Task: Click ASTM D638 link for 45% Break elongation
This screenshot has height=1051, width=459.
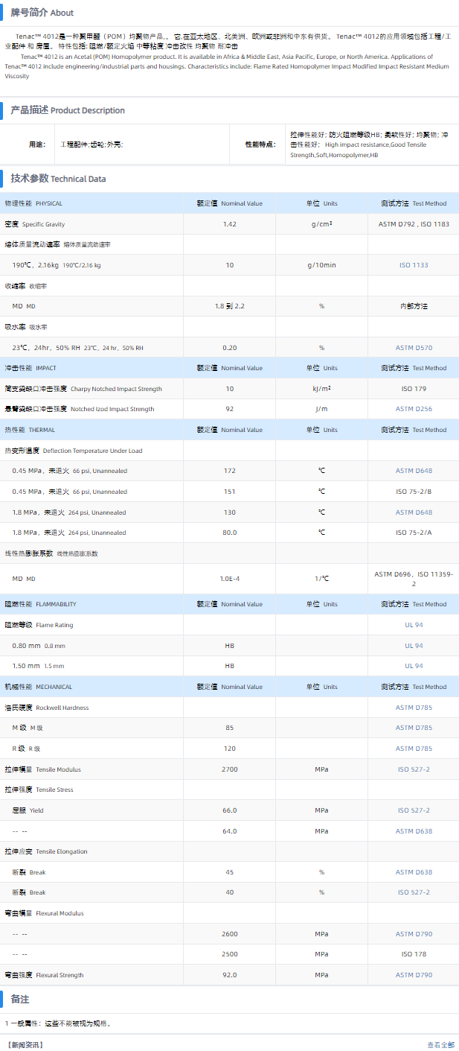Action: tap(413, 872)
